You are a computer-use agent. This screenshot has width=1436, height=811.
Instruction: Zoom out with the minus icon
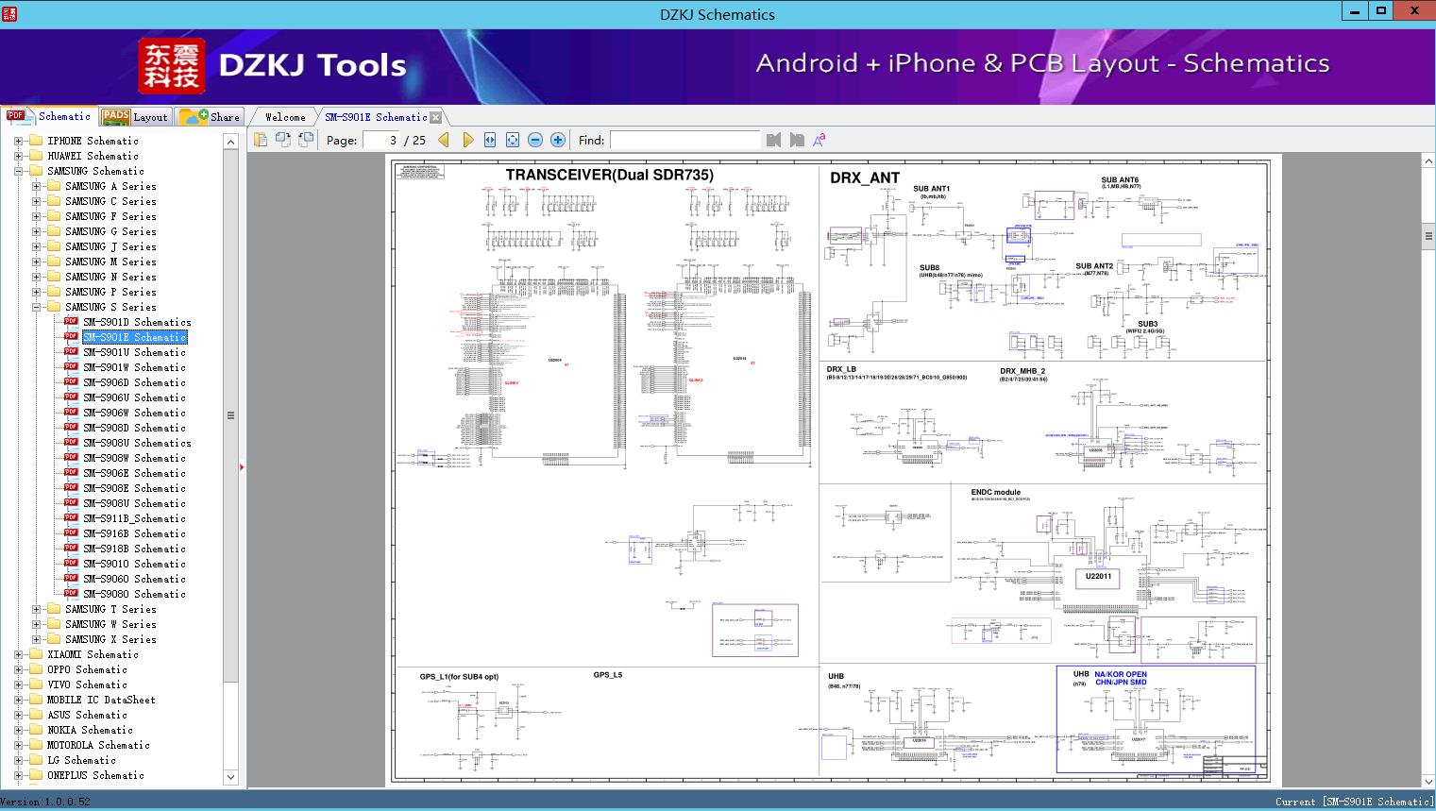tap(535, 140)
